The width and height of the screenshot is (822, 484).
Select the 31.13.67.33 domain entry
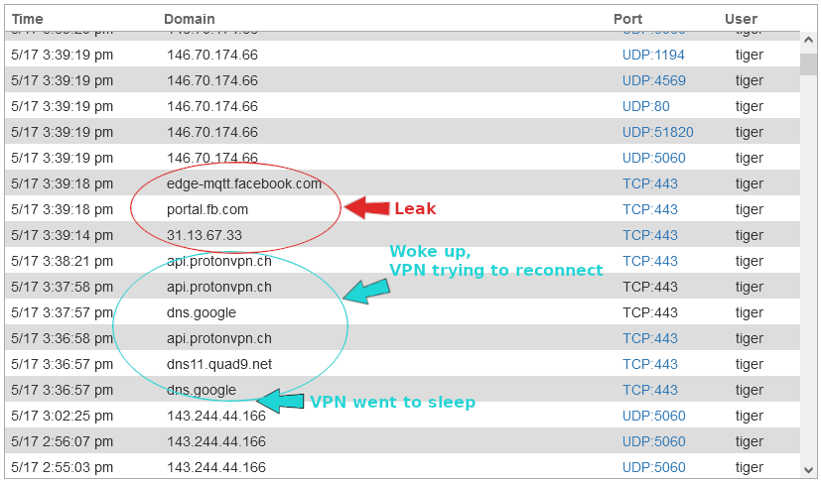[205, 235]
